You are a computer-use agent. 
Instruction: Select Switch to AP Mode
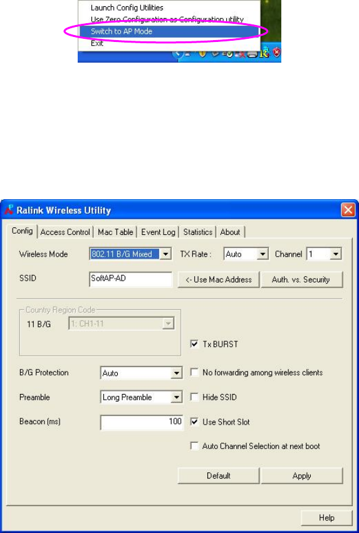coord(169,31)
